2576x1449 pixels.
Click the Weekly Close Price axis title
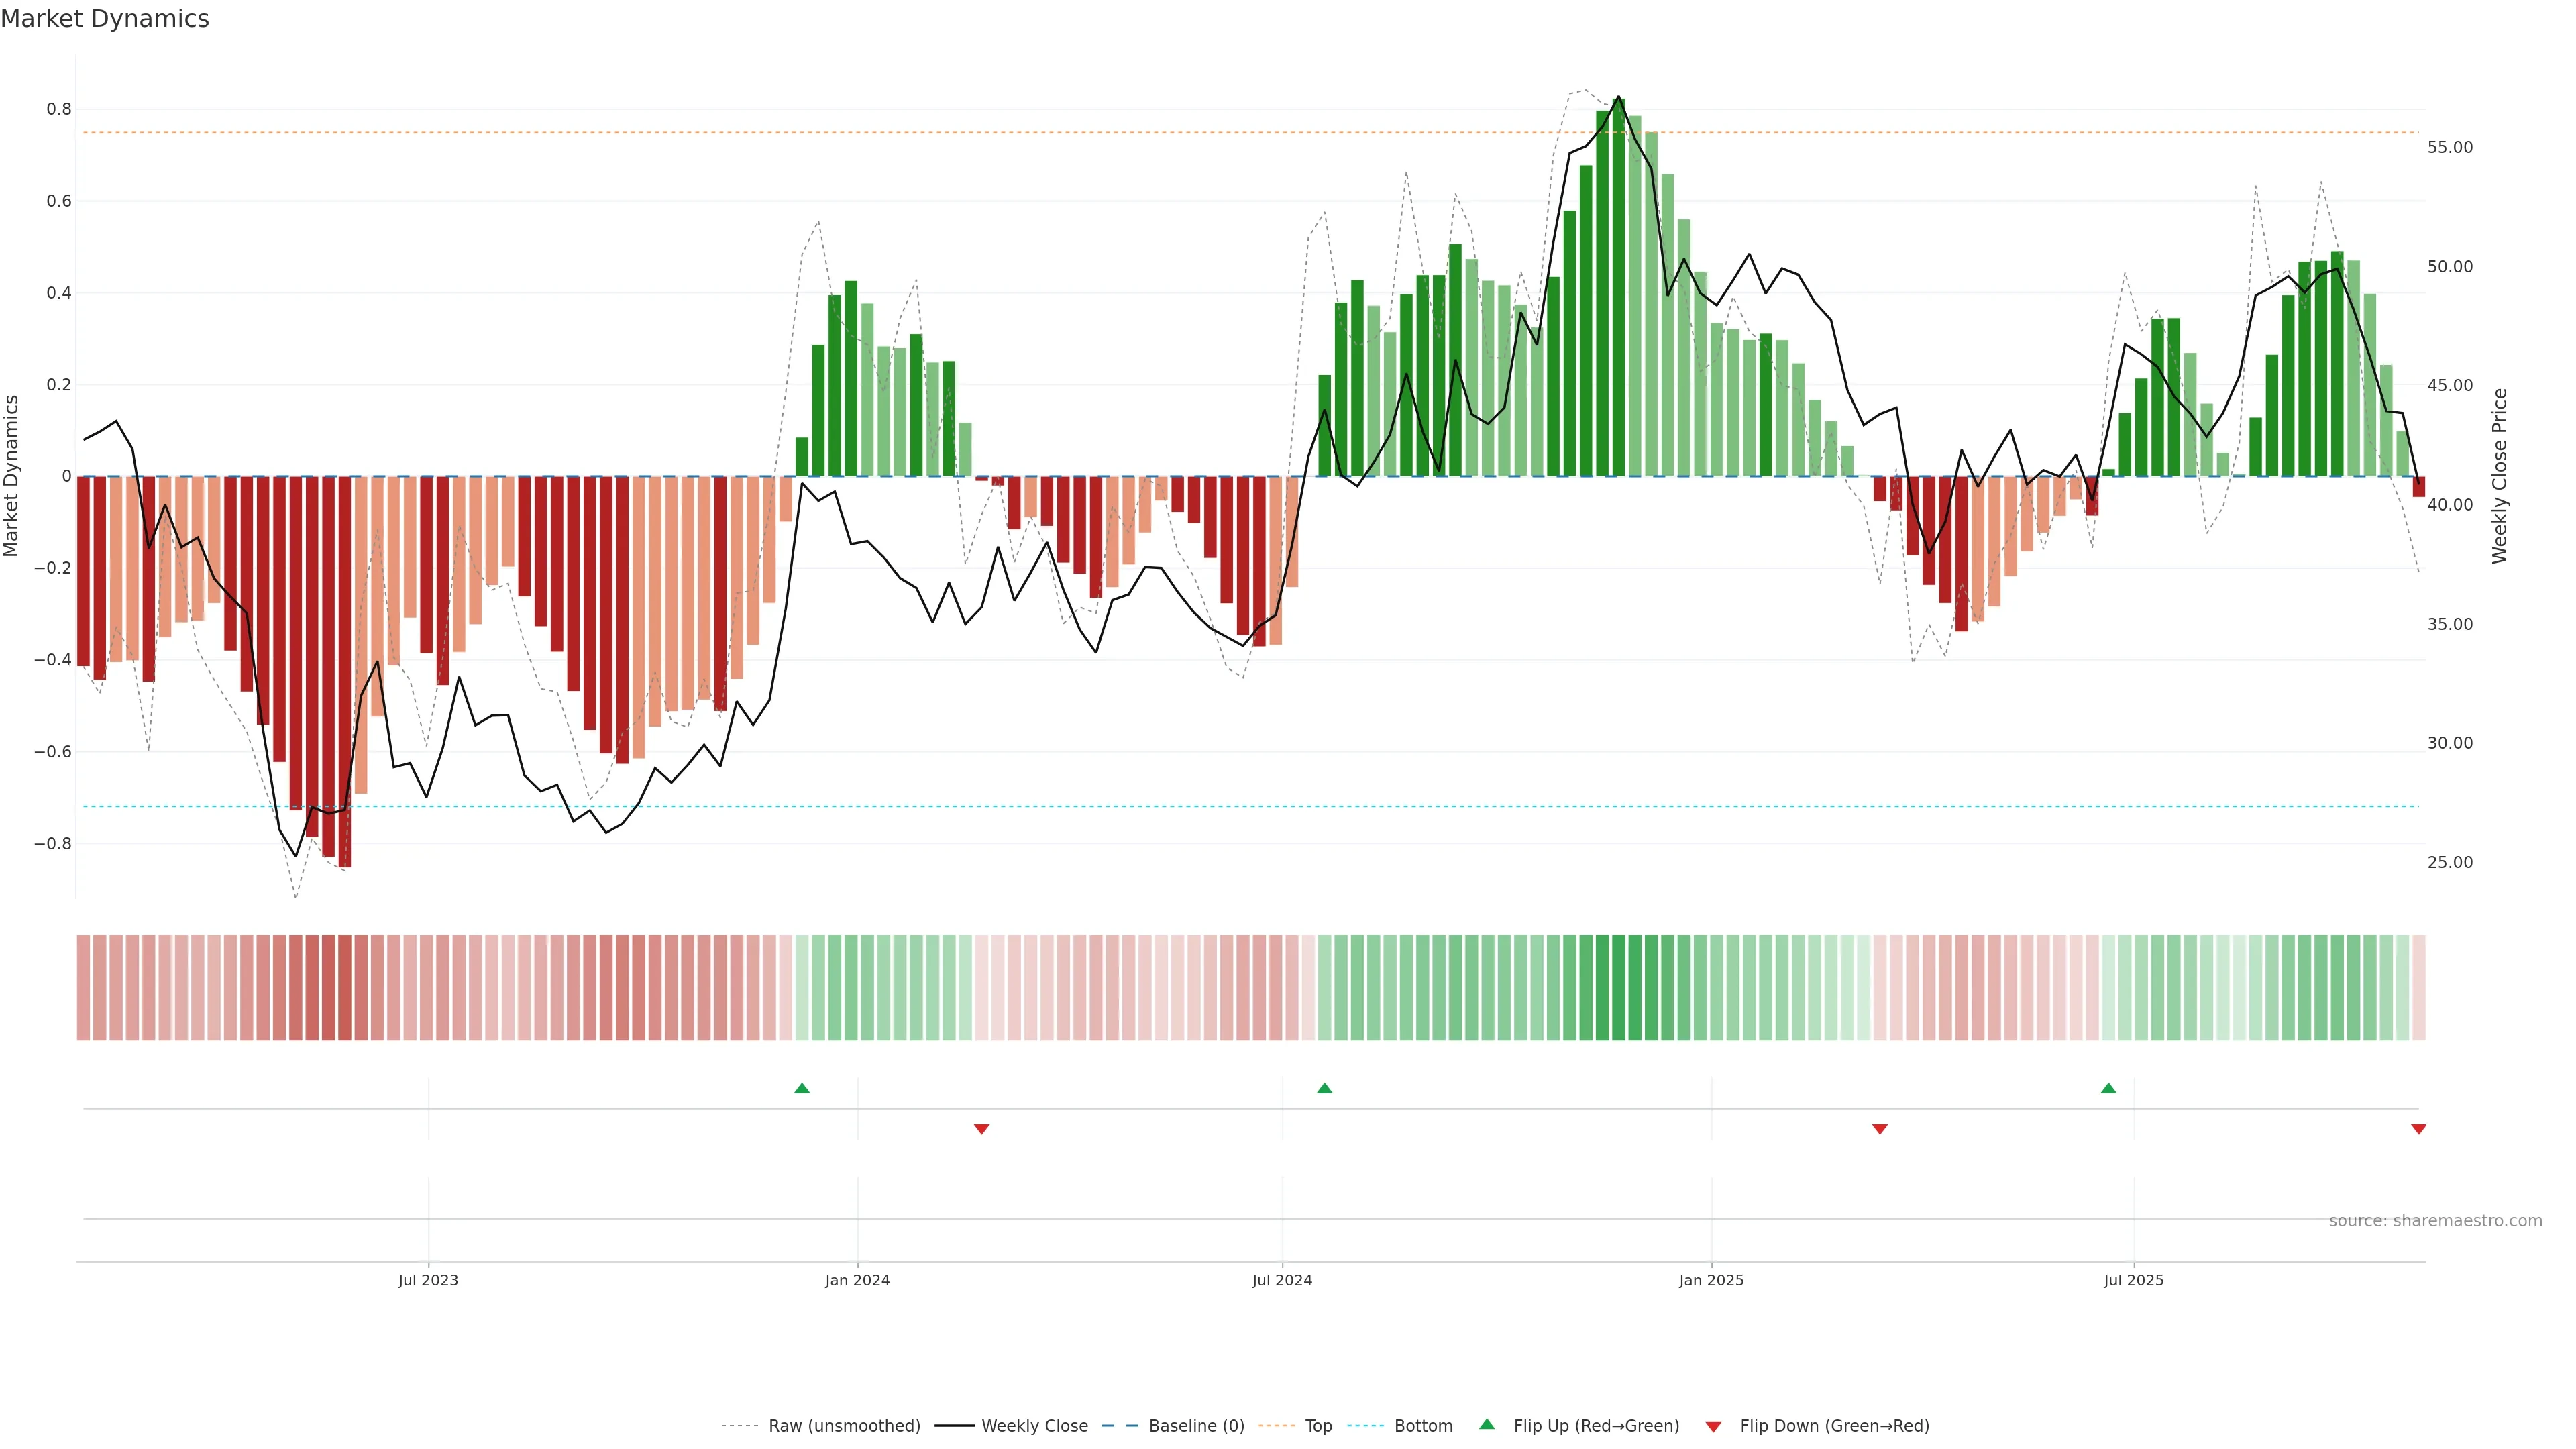2499,476
